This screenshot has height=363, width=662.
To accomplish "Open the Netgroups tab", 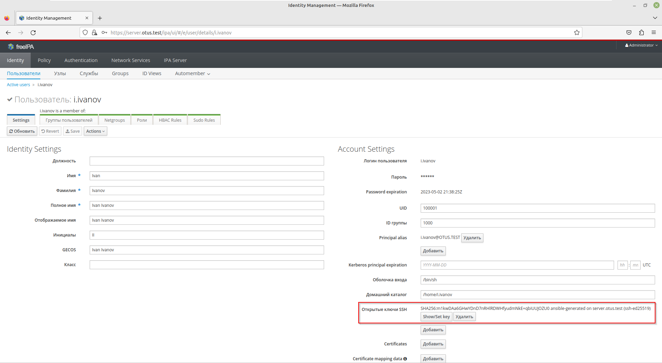I will (114, 120).
